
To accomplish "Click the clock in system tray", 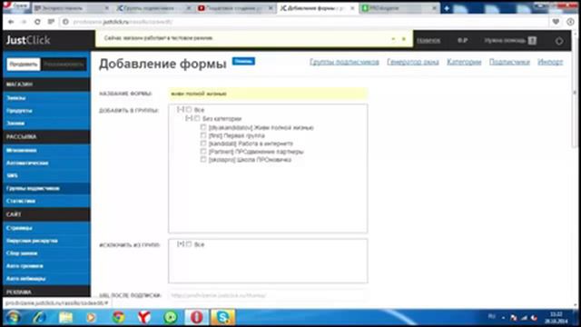I will pyautogui.click(x=556, y=318).
